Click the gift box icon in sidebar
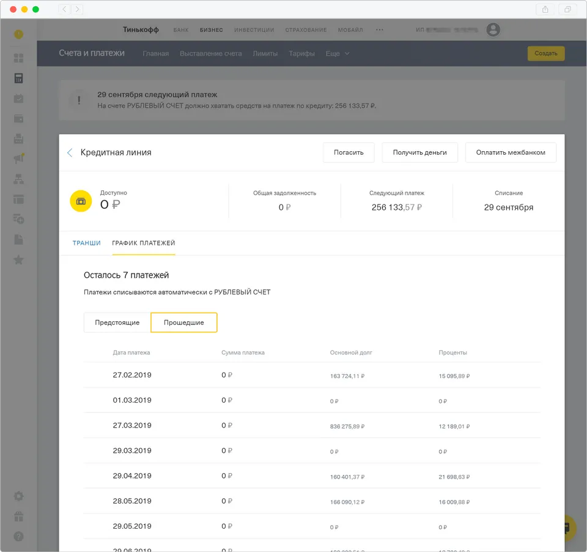Viewport: 587px width, 552px height. point(18,517)
